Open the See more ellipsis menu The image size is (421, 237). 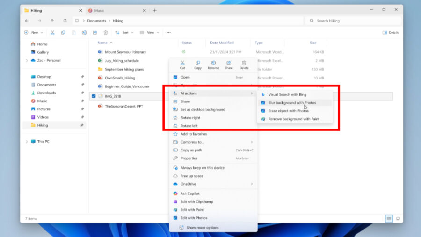[x=168, y=32]
